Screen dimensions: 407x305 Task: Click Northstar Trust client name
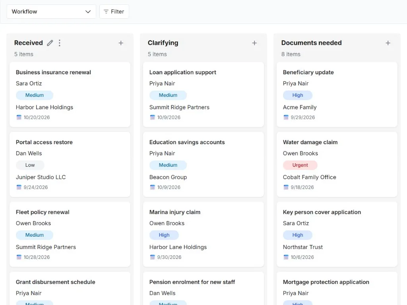(x=302, y=247)
